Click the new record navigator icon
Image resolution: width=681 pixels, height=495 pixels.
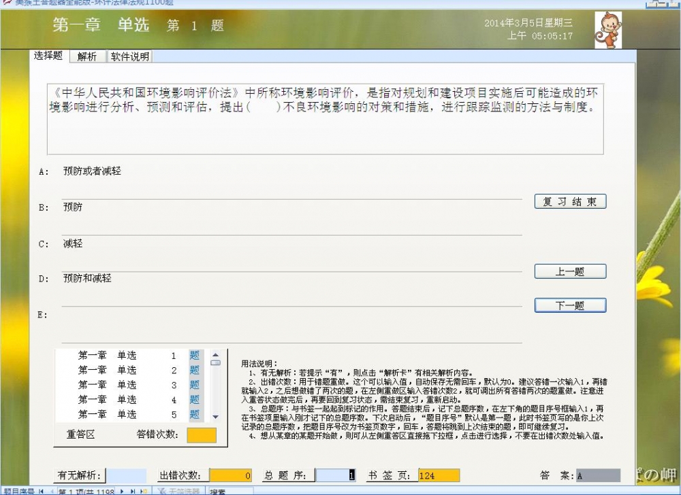click(143, 491)
